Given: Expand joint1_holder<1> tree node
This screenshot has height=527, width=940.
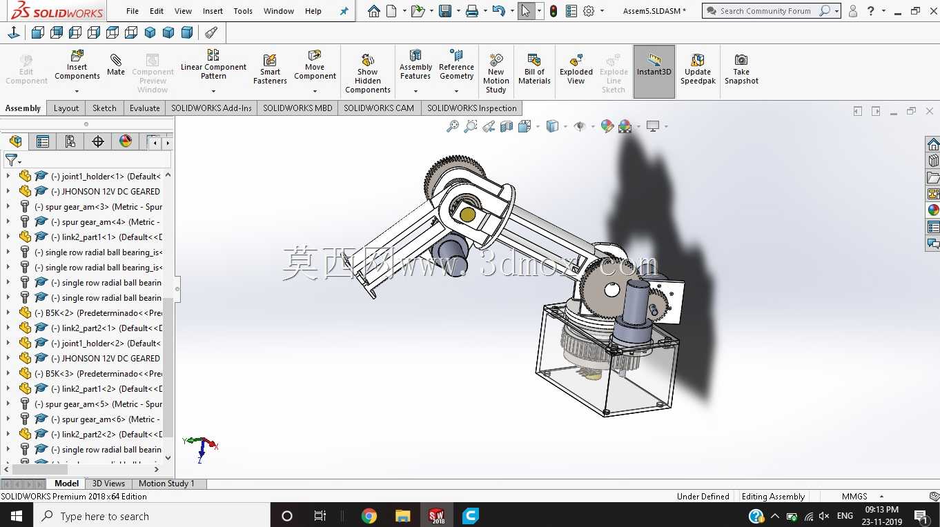Looking at the screenshot, I should coord(8,176).
